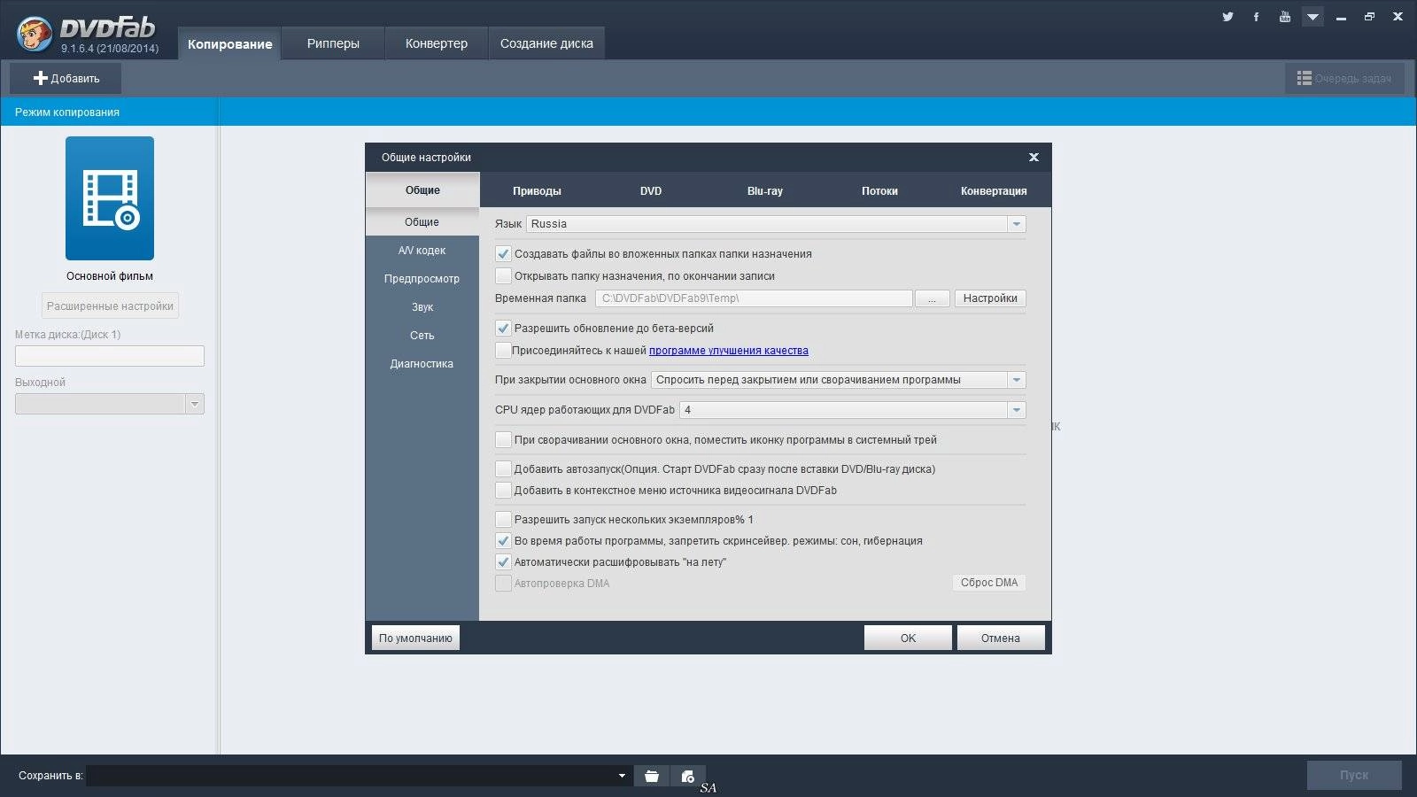Screen dimensions: 1417x797
Task: Click the Настройки button beside temp folder
Action: click(x=990, y=298)
